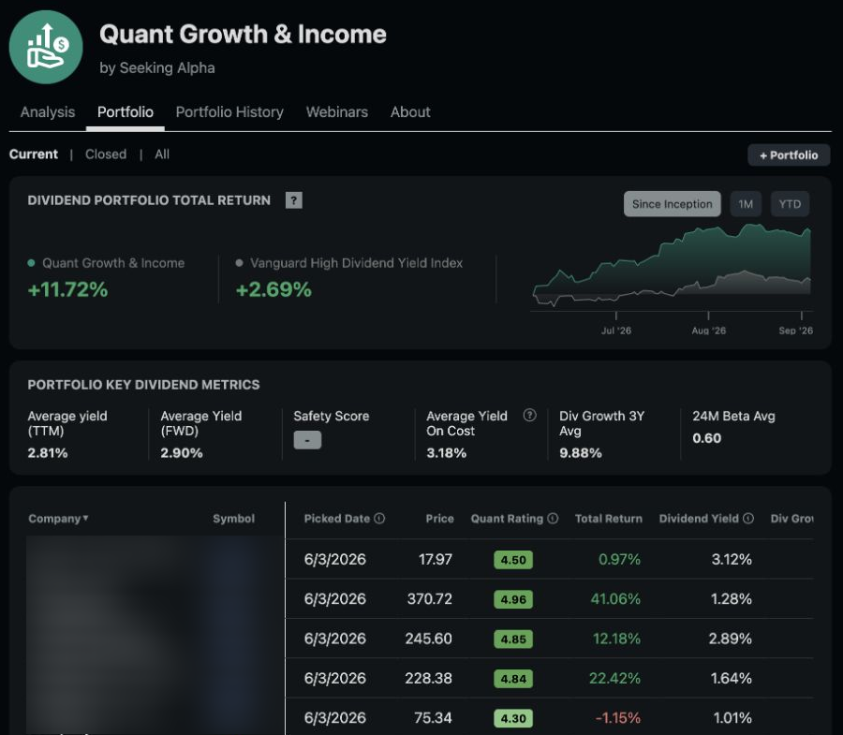Sort by the Total Return column header
The height and width of the screenshot is (735, 843).
pyautogui.click(x=609, y=519)
